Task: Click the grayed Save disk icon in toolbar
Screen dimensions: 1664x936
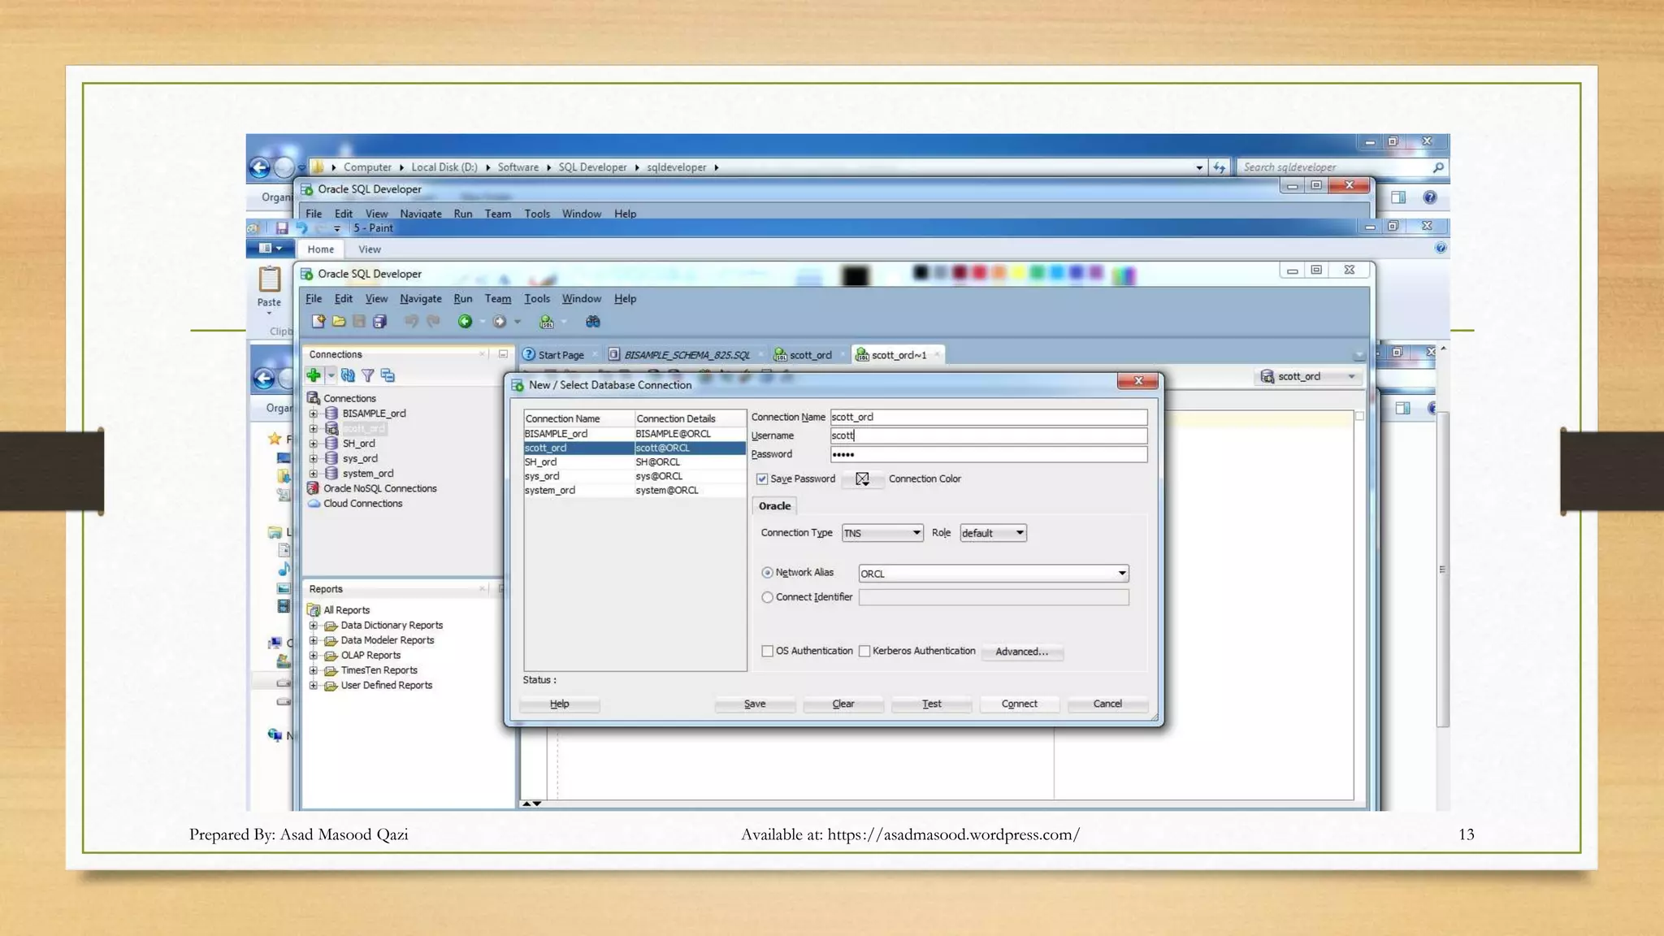Action: (x=359, y=321)
